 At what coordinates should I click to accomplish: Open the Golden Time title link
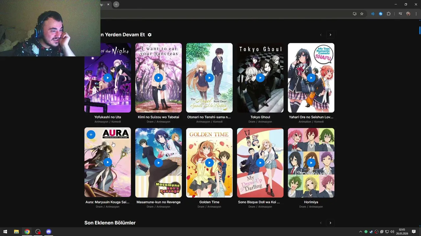pyautogui.click(x=209, y=202)
